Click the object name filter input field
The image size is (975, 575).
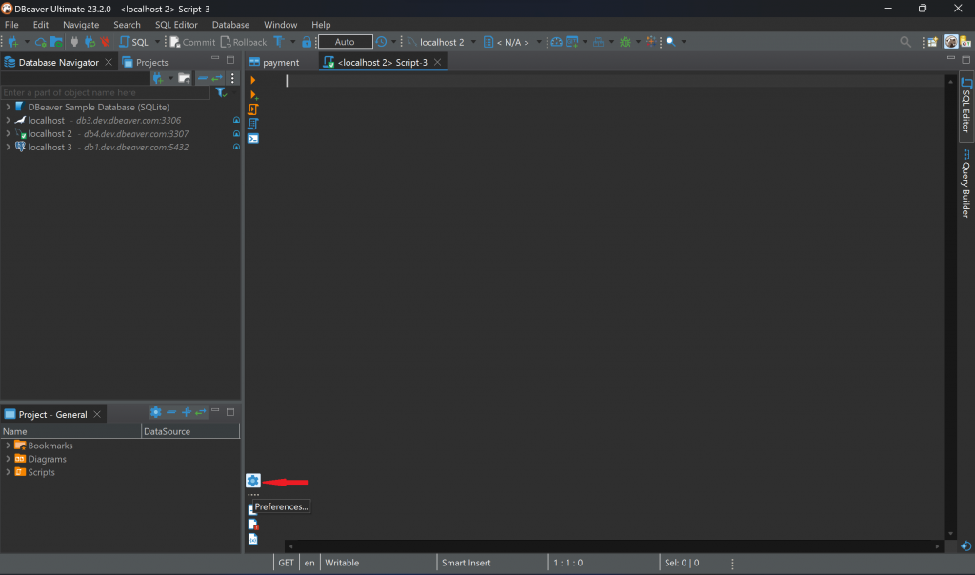106,92
